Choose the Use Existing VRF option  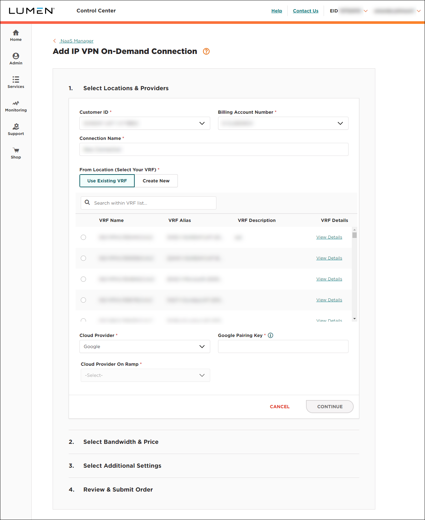coord(107,181)
